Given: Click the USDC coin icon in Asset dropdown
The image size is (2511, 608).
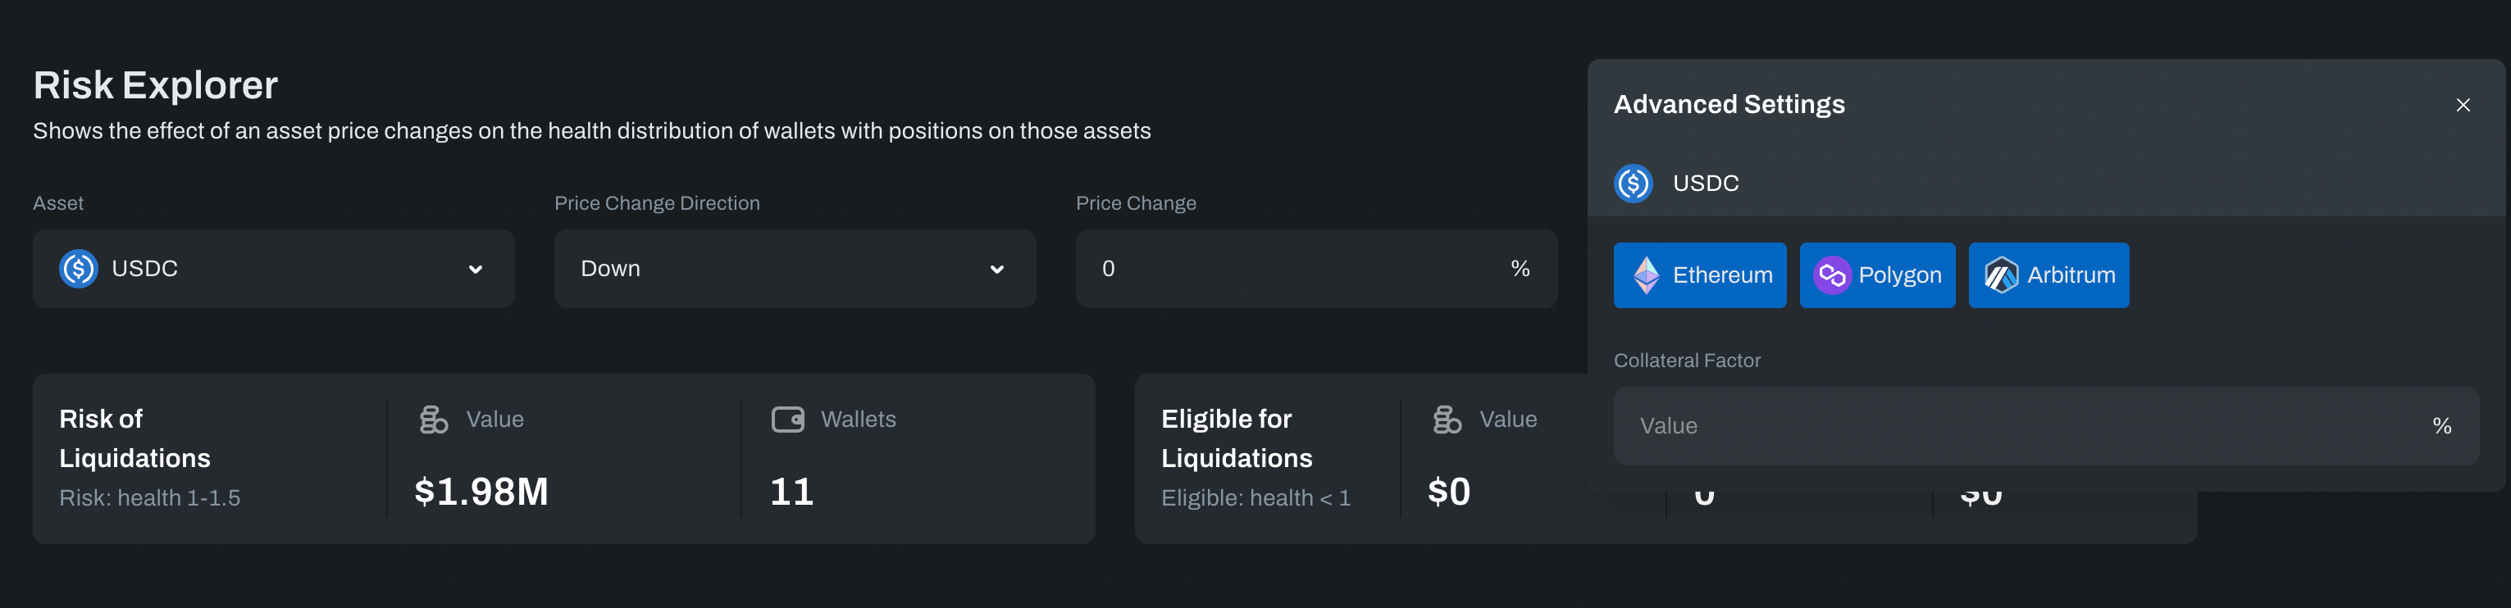Looking at the screenshot, I should click(78, 269).
